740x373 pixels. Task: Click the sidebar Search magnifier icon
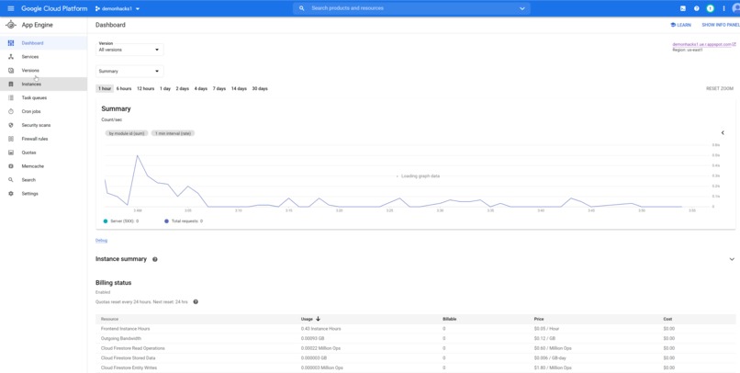click(x=11, y=180)
